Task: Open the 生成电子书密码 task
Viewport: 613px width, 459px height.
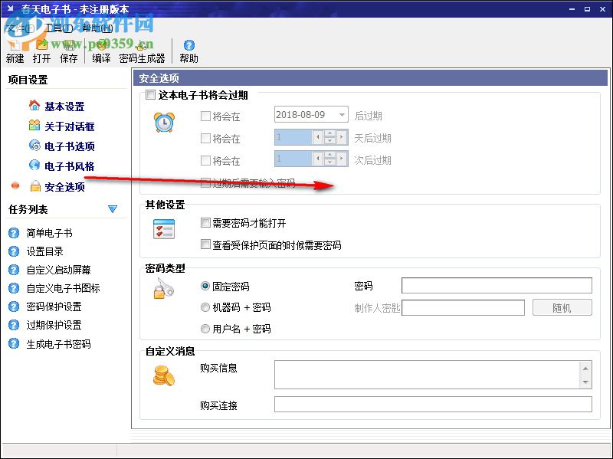Action: pyautogui.click(x=59, y=343)
